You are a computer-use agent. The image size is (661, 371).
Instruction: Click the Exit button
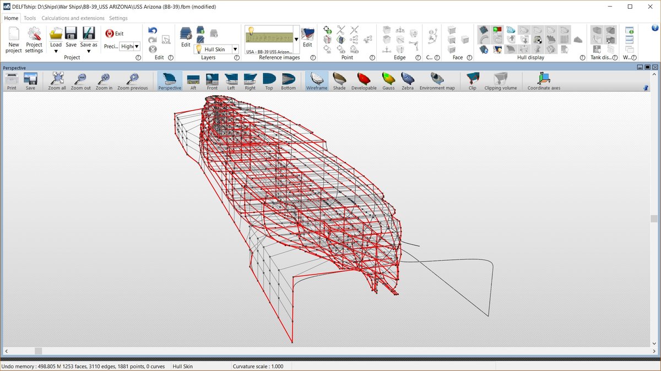115,34
